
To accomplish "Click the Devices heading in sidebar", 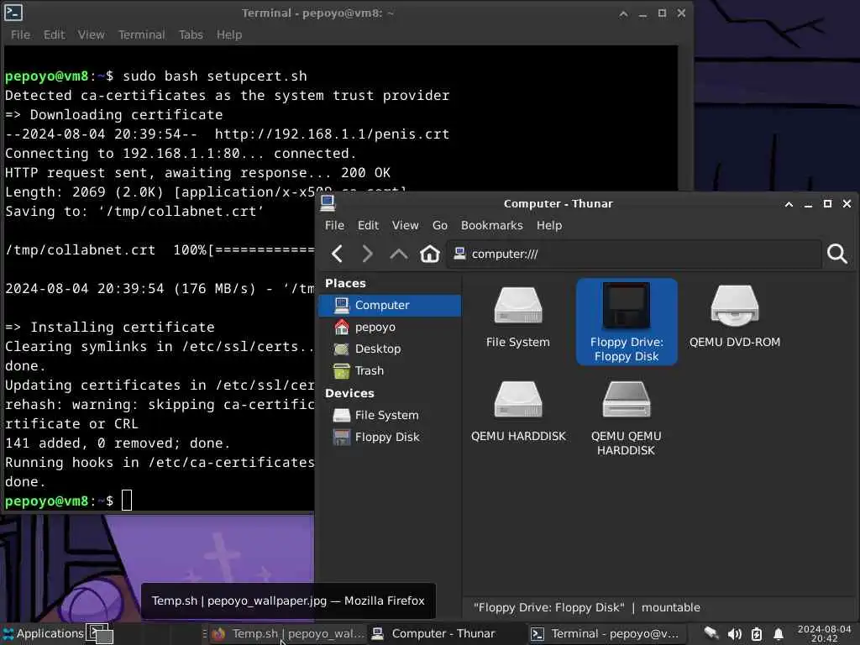I will point(349,393).
